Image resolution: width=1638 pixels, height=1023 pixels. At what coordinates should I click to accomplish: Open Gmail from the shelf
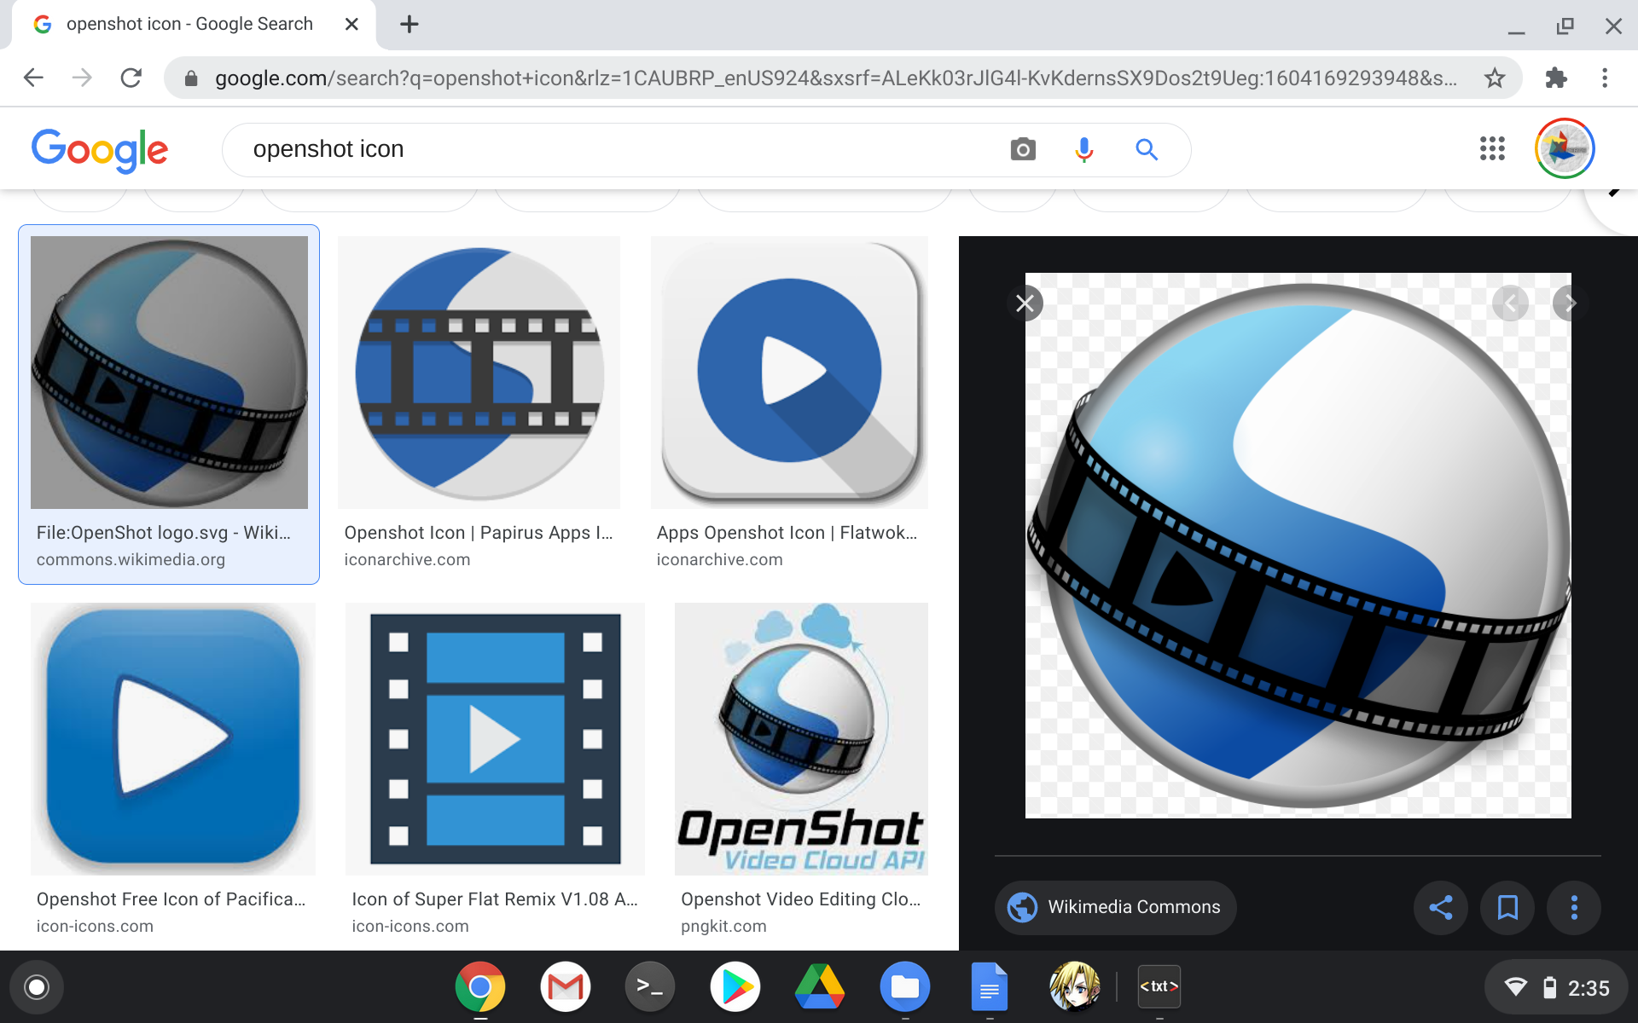point(566,987)
